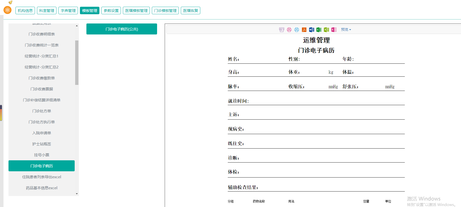The height and width of the screenshot is (207, 461).
Task: Choose 经营统计-分类汇总1
Action: coord(42,56)
